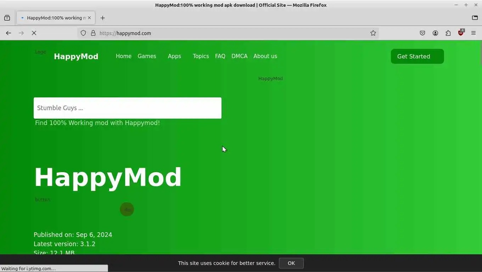The height and width of the screenshot is (272, 482).
Task: Open the Apps nav menu
Action: (174, 56)
